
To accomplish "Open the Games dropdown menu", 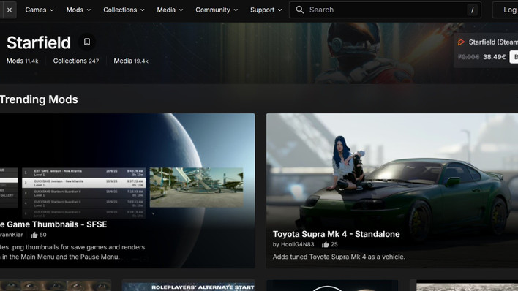I will [40, 10].
